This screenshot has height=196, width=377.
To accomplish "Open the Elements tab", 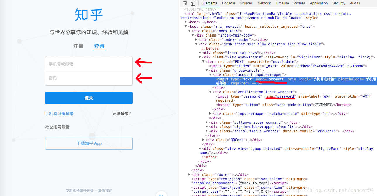I will pos(210,3).
